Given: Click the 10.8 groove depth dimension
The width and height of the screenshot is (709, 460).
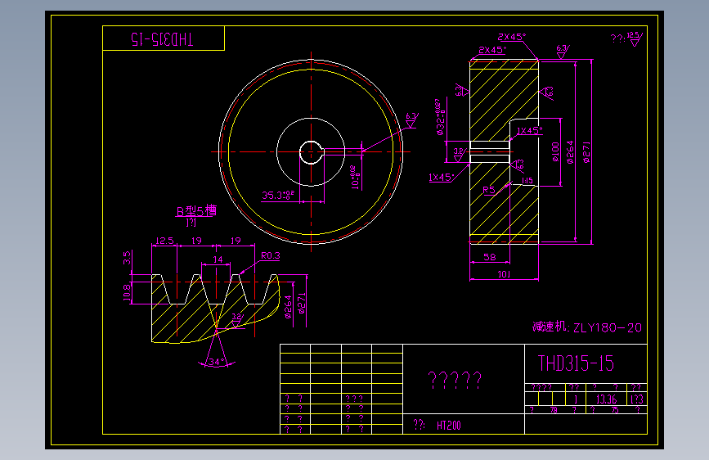Looking at the screenshot, I should 127,292.
